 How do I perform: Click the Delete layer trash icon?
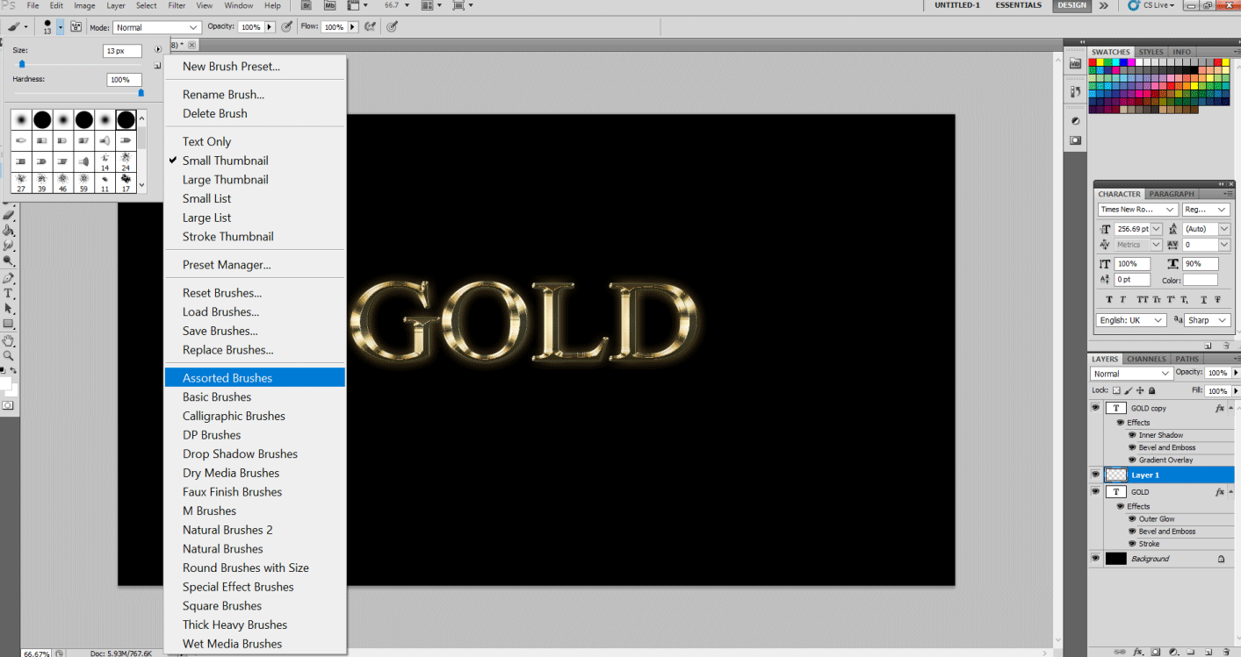tap(1227, 652)
